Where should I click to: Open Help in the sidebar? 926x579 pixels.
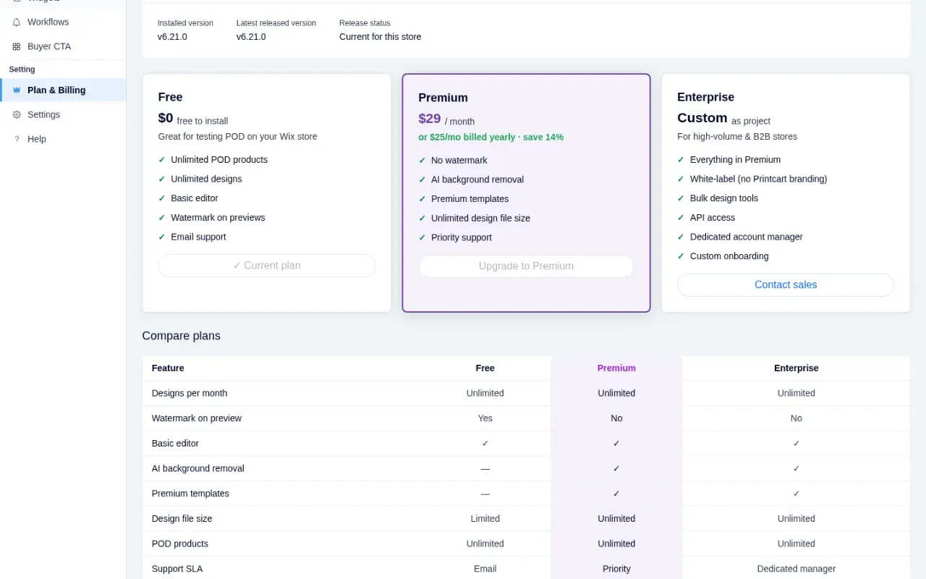(x=63, y=139)
